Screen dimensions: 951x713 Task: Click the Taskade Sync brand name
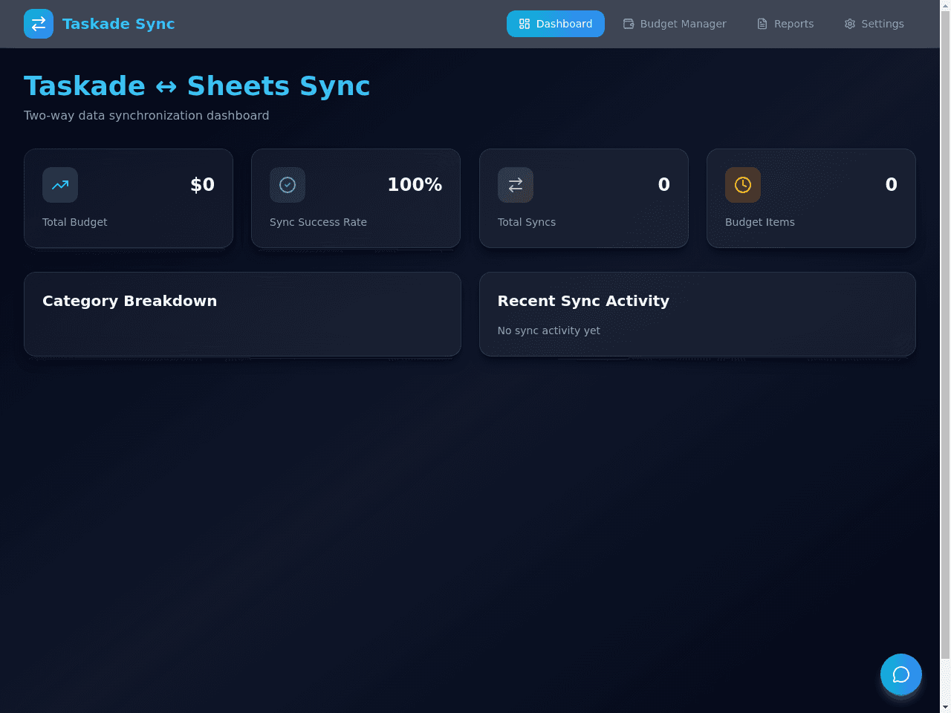(119, 24)
